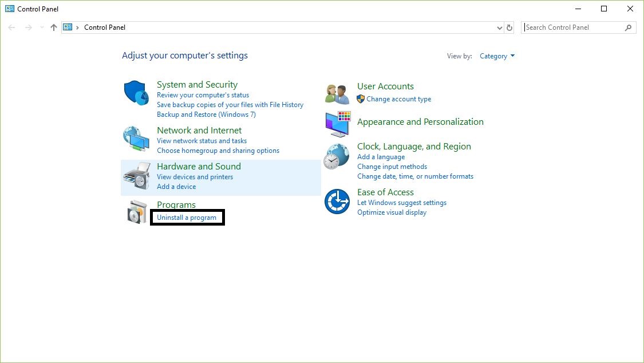
Task: Click the Control Panel icon in the title bar
Action: pos(10,9)
